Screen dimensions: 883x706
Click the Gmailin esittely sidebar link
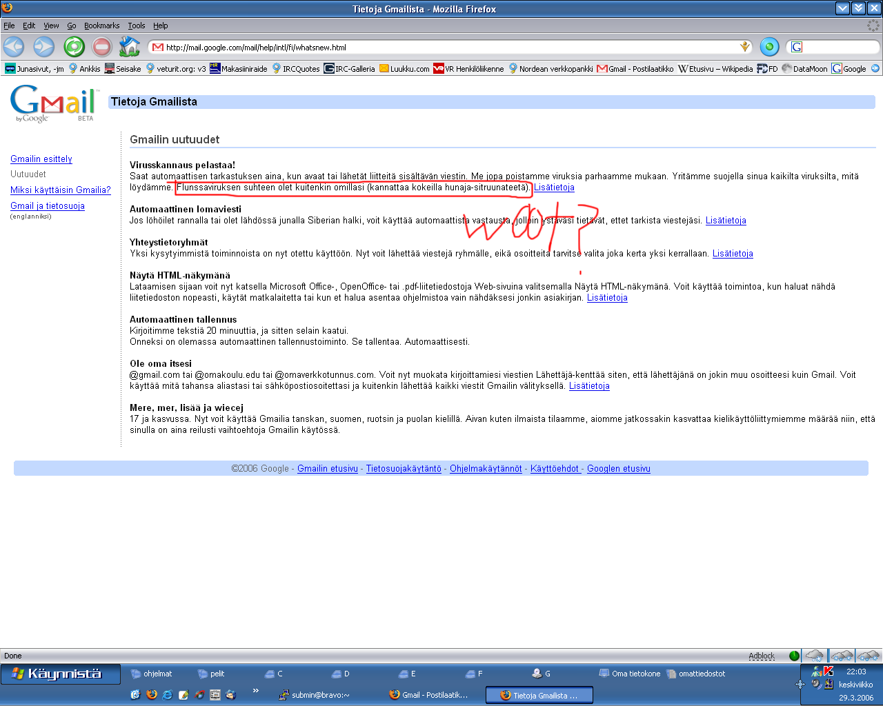pos(41,159)
